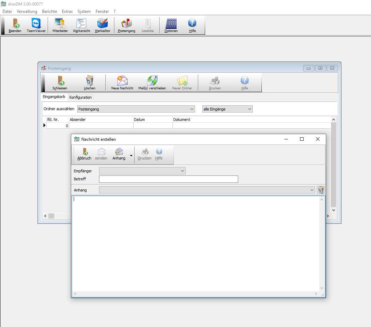Click Abbruch in Nachricht erstellen
Screen dimensions: 371x327
pyautogui.click(x=84, y=154)
